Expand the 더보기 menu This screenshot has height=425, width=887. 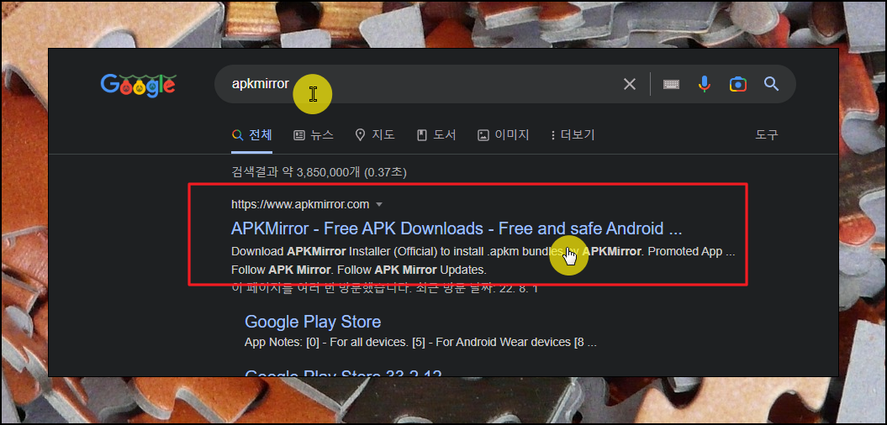pos(572,135)
